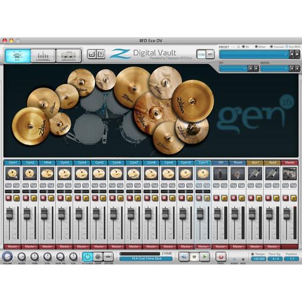This screenshot has width=302, height=302.
Task: Open OH output routing Master dropdown
Action: coord(220,246)
